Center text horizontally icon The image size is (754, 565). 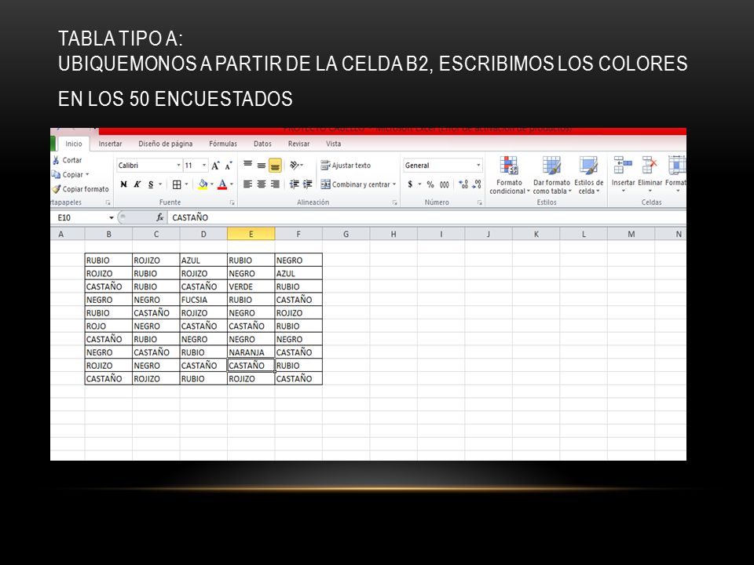pyautogui.click(x=261, y=184)
